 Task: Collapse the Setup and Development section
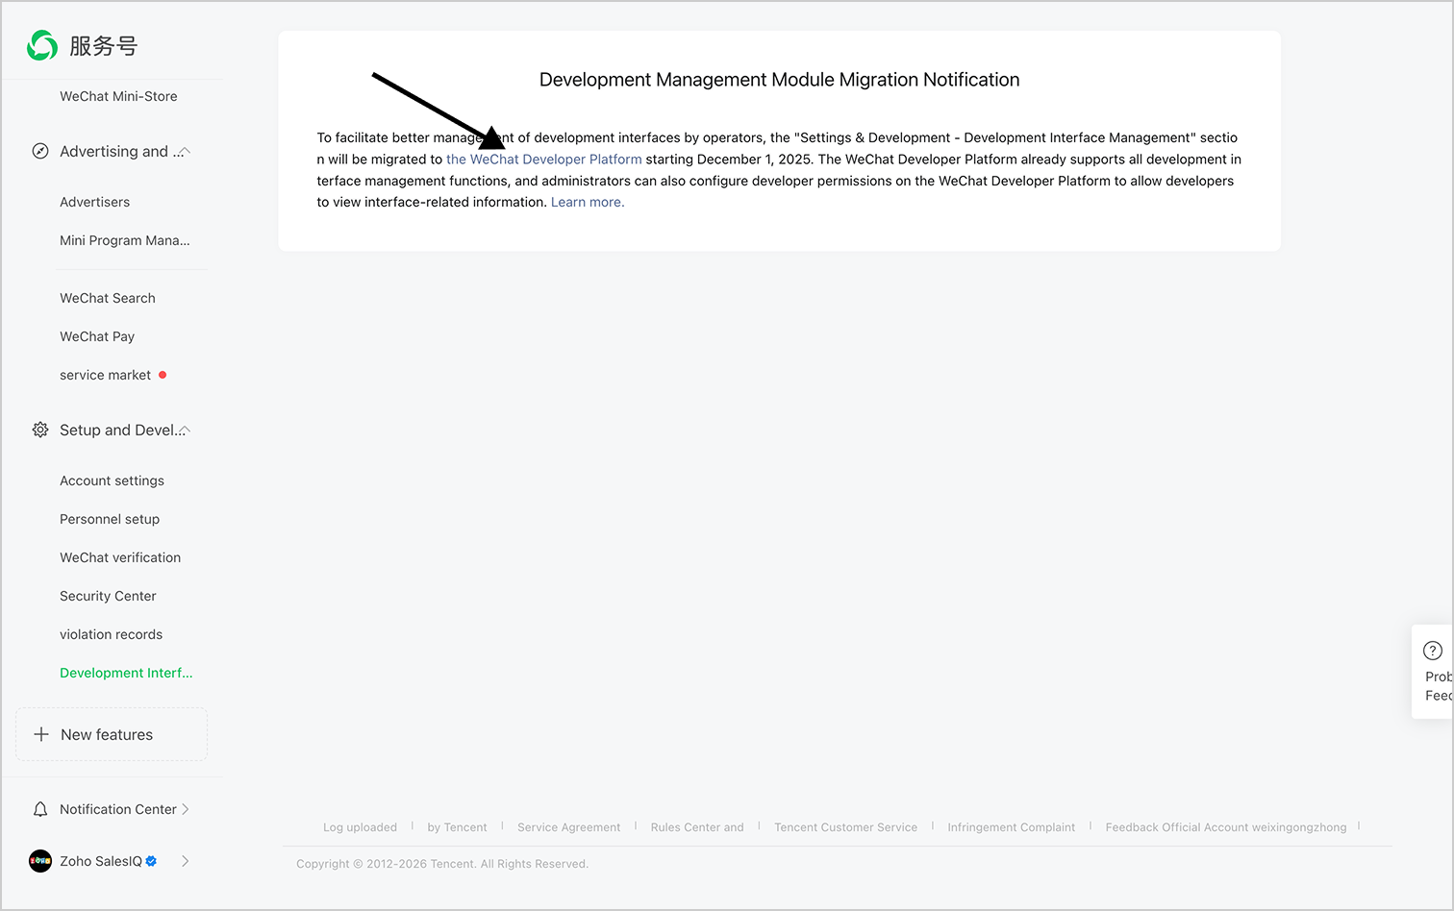[x=185, y=431]
